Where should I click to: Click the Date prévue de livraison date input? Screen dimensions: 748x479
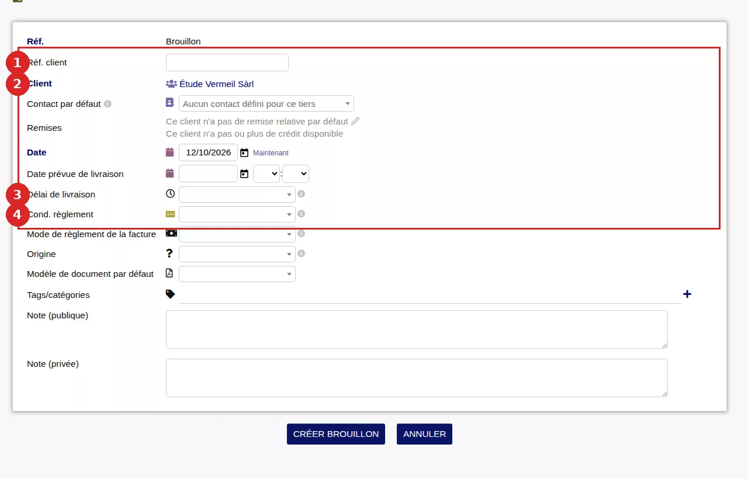click(x=208, y=173)
